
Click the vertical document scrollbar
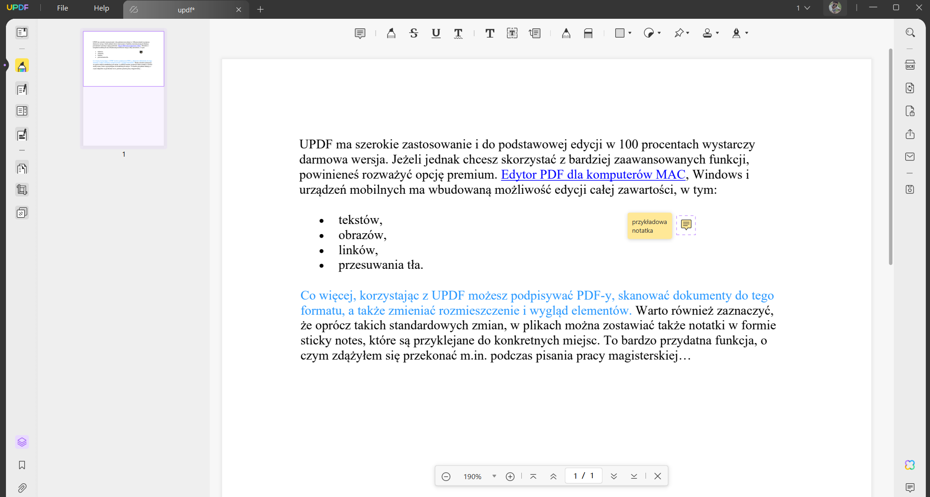[891, 157]
